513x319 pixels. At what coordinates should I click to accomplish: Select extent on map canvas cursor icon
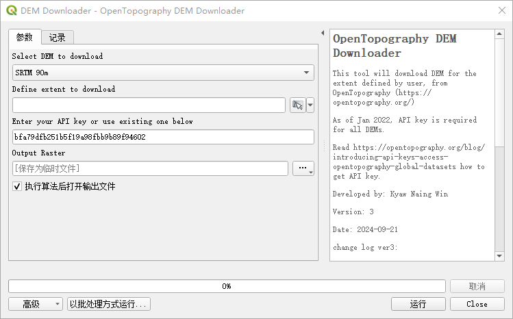pos(298,105)
